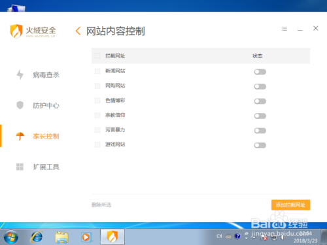Open the menu list icon in title bar
This screenshot has width=327, height=245.
pos(284,29)
